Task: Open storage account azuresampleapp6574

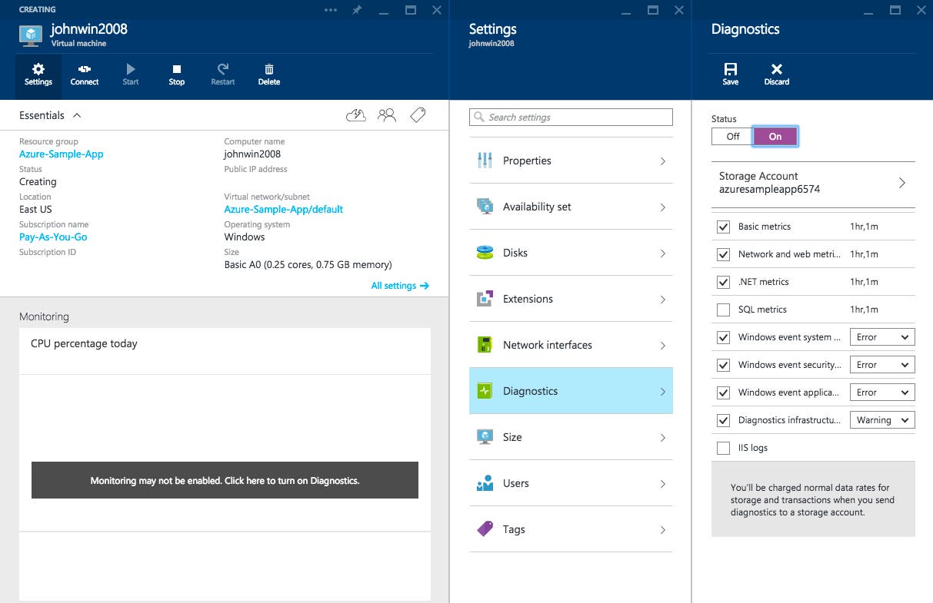Action: (x=813, y=183)
